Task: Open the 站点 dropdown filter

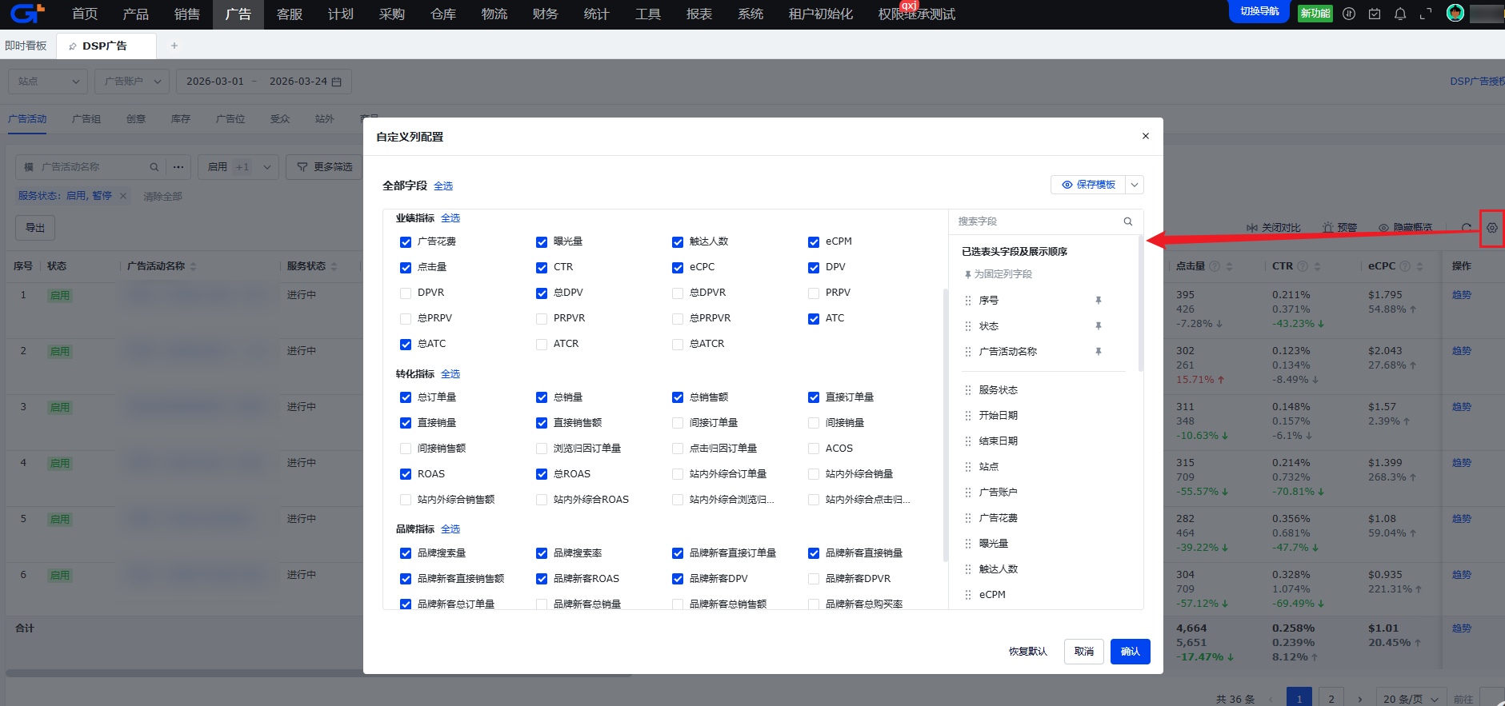Action: (48, 82)
